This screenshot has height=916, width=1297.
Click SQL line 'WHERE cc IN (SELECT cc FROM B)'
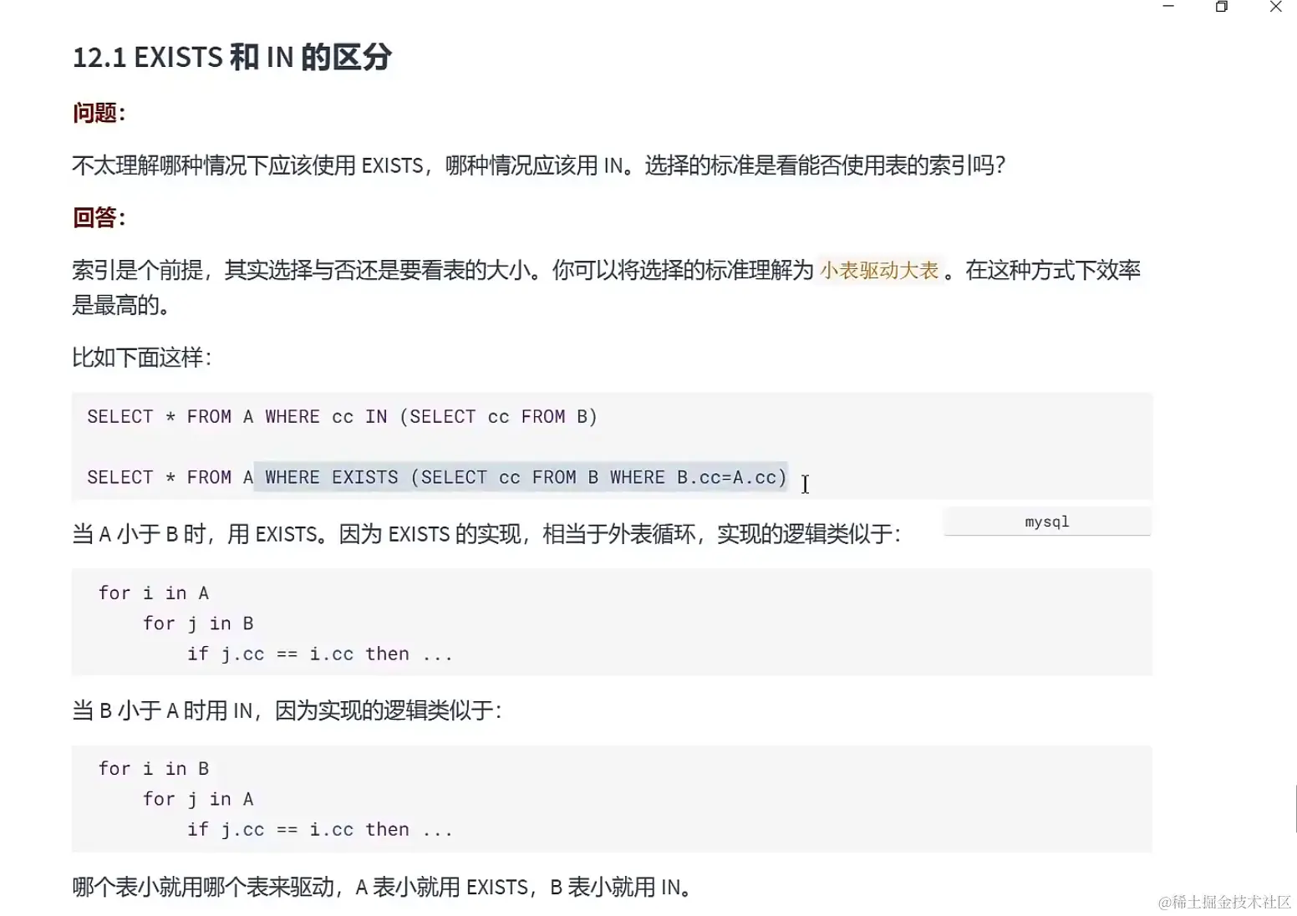431,416
